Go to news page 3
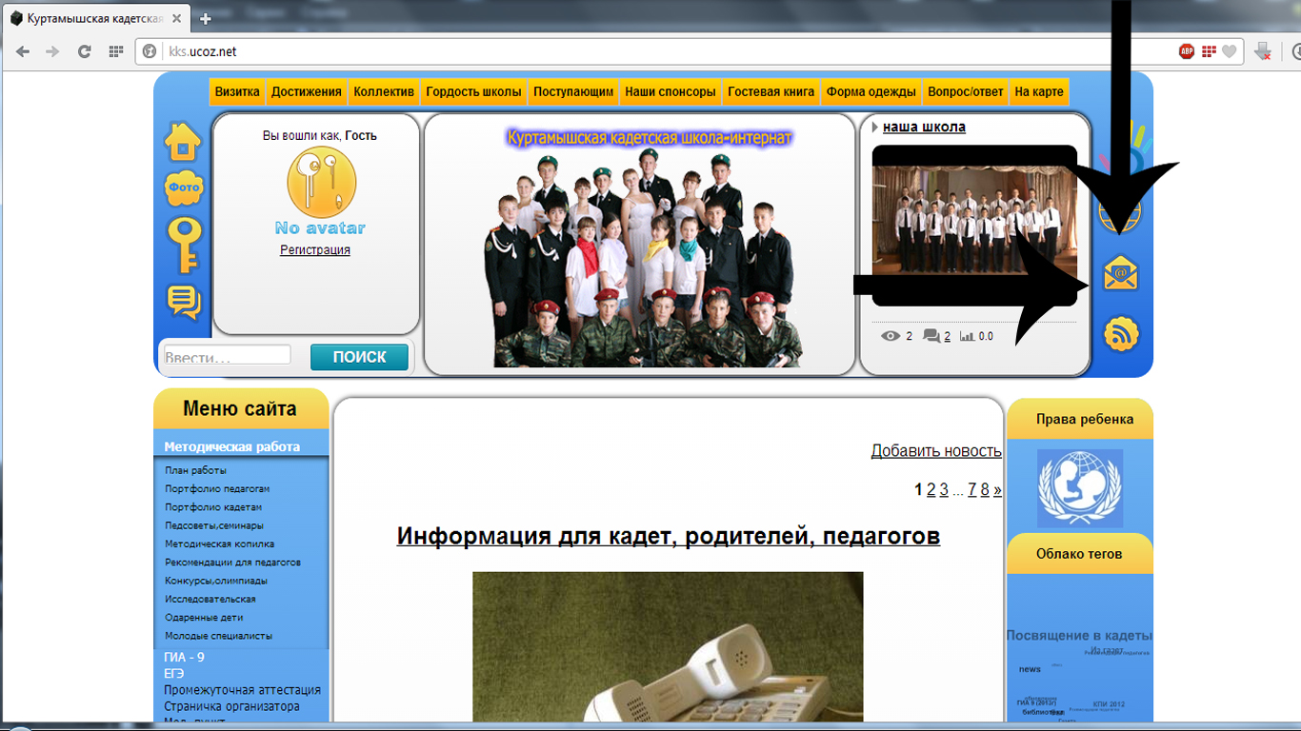 944,489
